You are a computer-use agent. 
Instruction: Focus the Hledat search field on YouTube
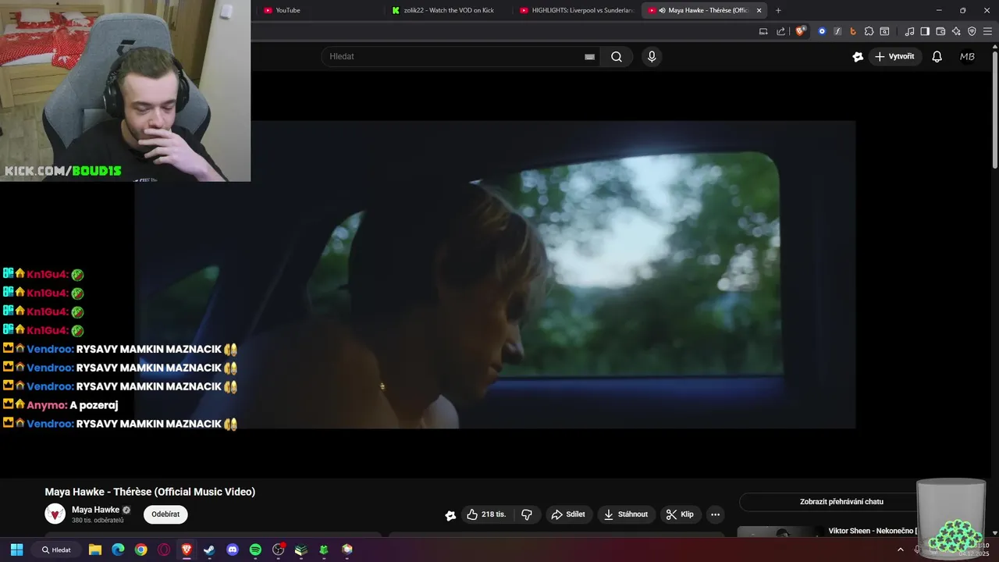coord(460,56)
